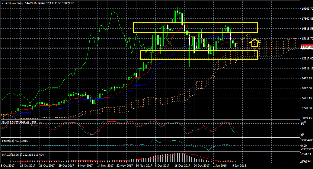Click the 13889.02 current price tag
Image resolution: width=313 pixels, height=169 pixels.
pos(307,47)
